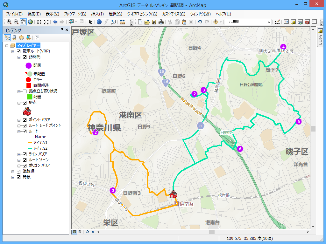Toggle the 背景 layer checkbox

(x=18, y=177)
